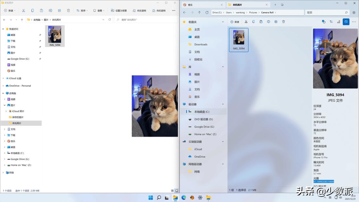Image resolution: width=359 pixels, height=202 pixels.
Task: Click the delete (trash) icon in Files toolbar
Action: (283, 21)
